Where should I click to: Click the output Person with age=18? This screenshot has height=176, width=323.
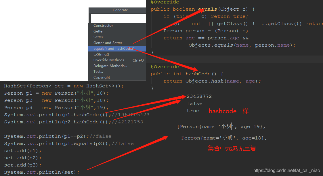pyautogui.click(x=224, y=138)
